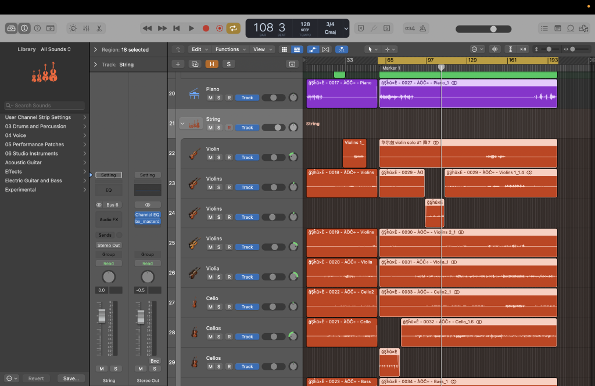Open the Mixer sliders button
Image resolution: width=595 pixels, height=386 pixels.
point(86,28)
